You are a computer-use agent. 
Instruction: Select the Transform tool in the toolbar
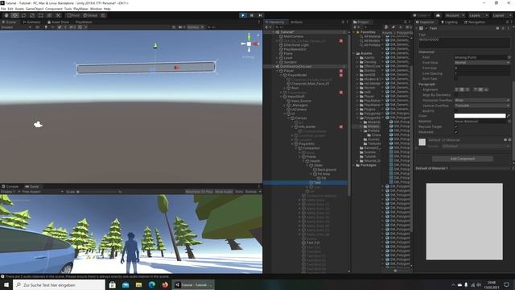pos(49,15)
